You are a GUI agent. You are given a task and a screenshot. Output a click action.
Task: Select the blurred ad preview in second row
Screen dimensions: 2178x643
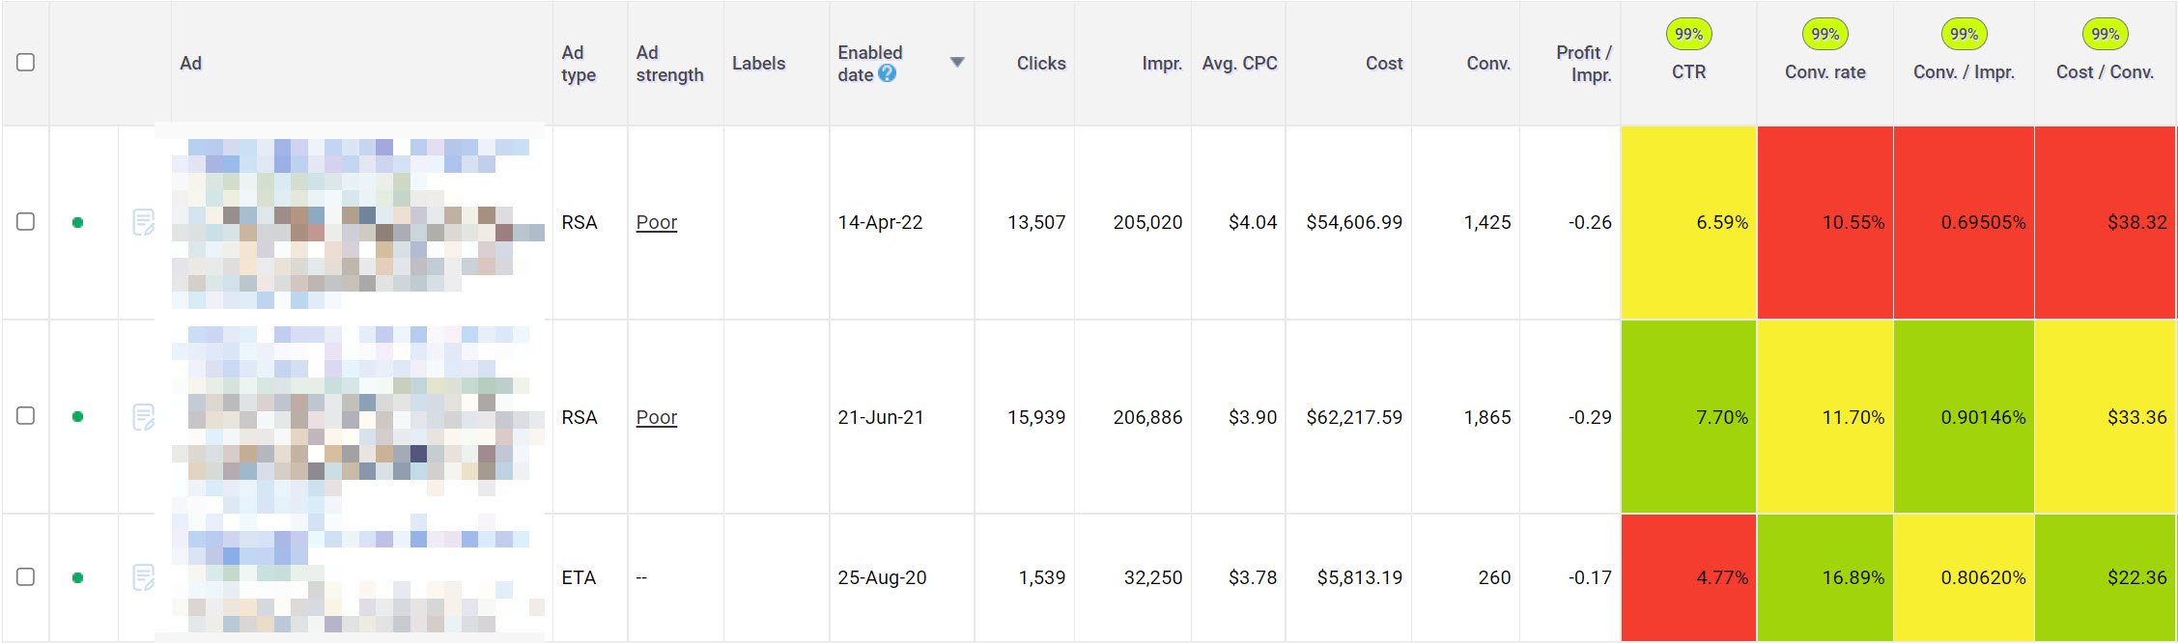pos(357,417)
